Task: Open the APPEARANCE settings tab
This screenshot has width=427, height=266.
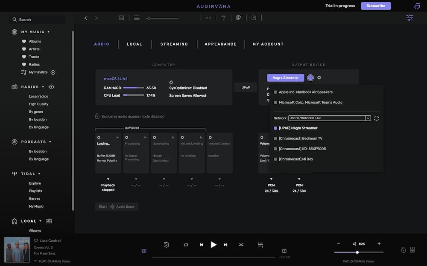Action: pos(221,44)
